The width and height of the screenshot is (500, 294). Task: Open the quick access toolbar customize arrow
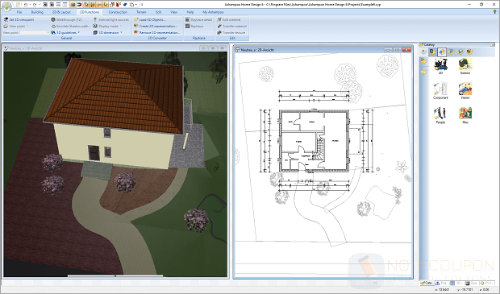(x=142, y=5)
